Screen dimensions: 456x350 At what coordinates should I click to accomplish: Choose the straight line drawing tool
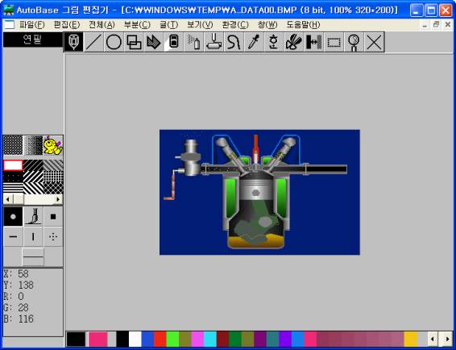click(x=93, y=42)
